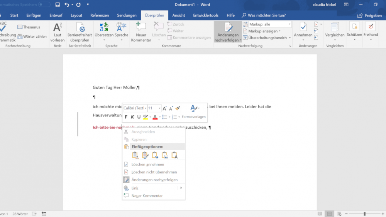Switch to web layout view in status bar

coord(339,214)
